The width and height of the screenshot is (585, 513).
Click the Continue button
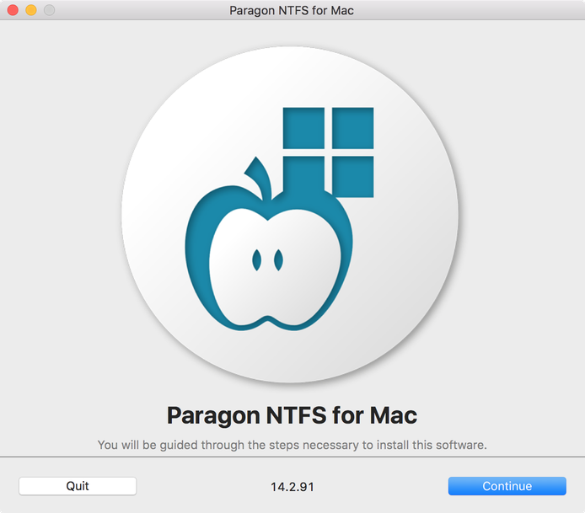tap(507, 486)
